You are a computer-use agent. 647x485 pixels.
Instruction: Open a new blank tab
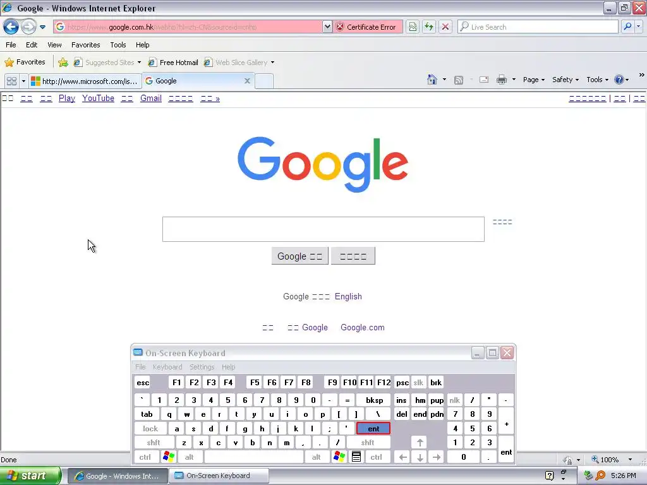[264, 81]
